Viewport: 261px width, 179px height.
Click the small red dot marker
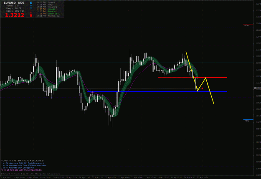[x=202, y=88]
